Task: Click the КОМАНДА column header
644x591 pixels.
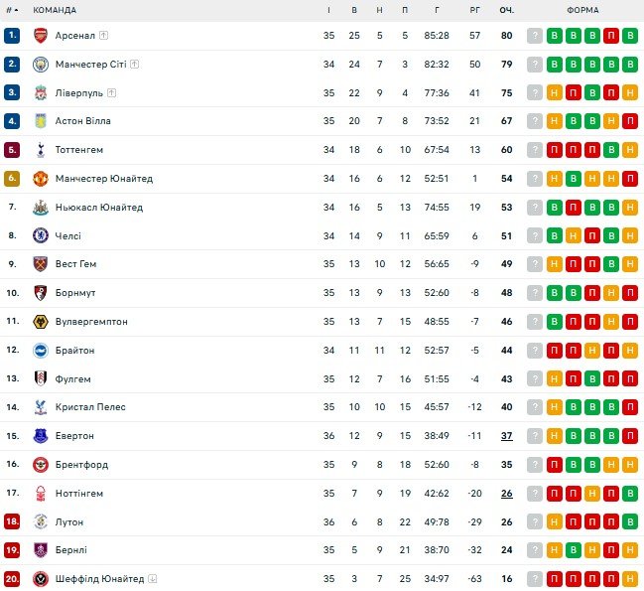Action: 55,10
